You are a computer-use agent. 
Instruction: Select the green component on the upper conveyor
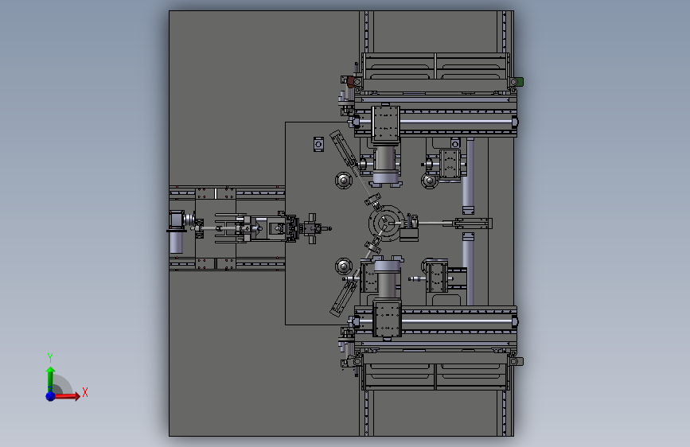point(519,82)
